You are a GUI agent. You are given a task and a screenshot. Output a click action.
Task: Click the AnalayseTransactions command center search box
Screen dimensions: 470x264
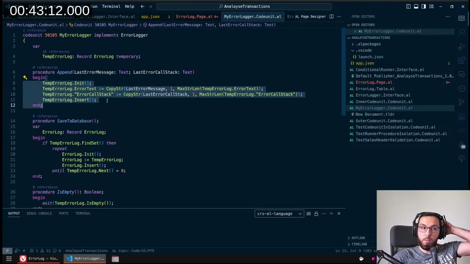pyautogui.click(x=244, y=6)
